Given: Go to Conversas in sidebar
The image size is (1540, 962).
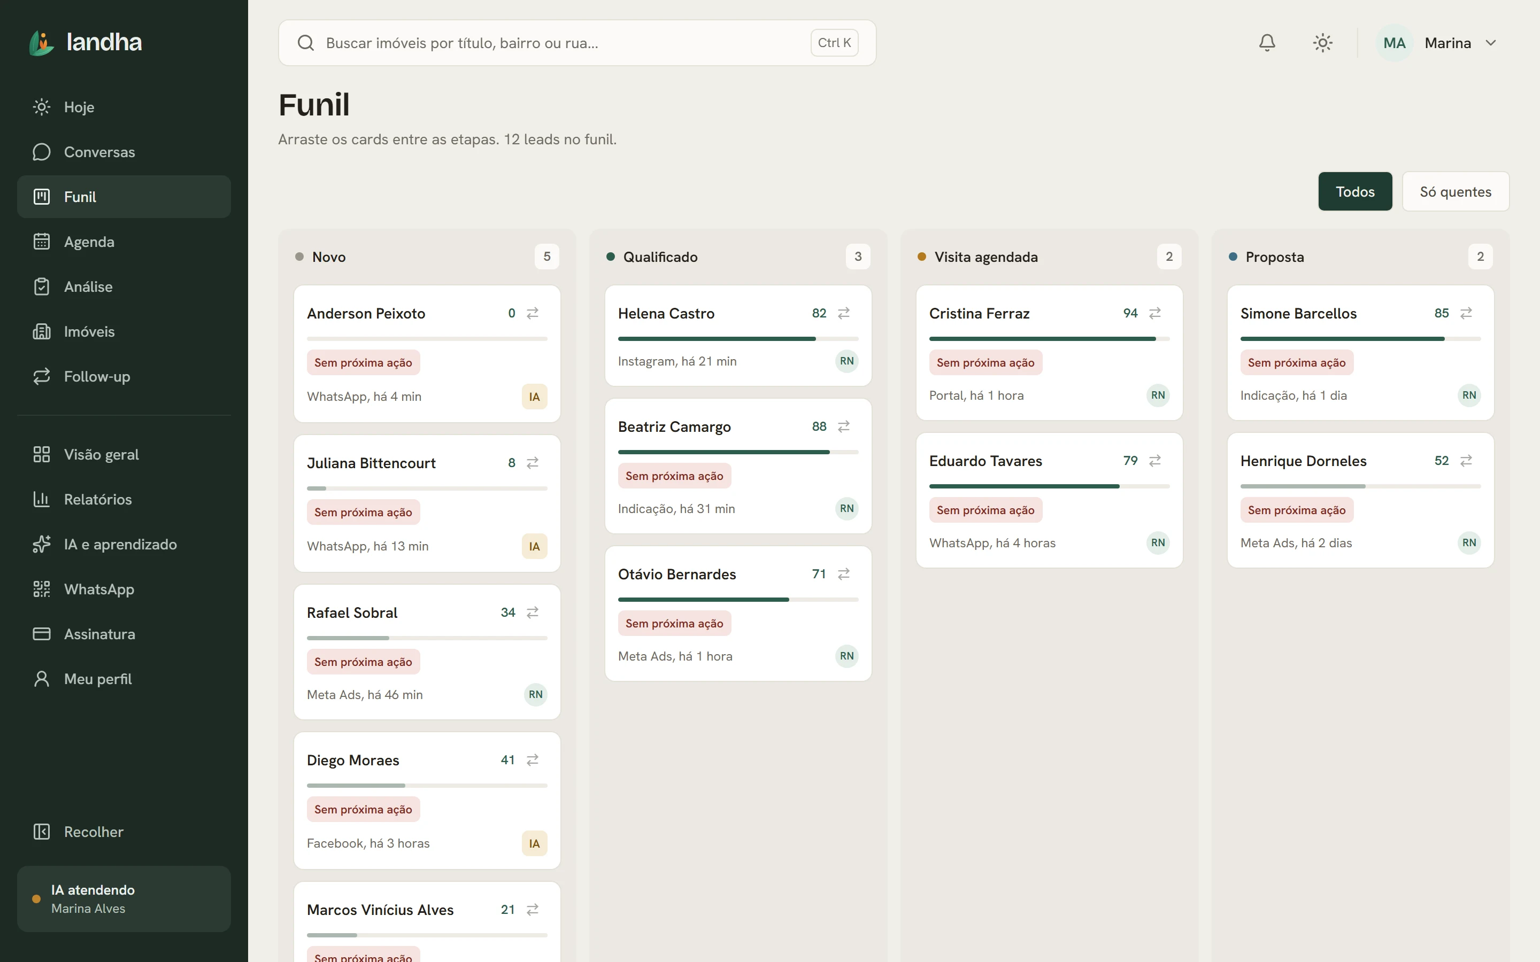Looking at the screenshot, I should click(124, 152).
